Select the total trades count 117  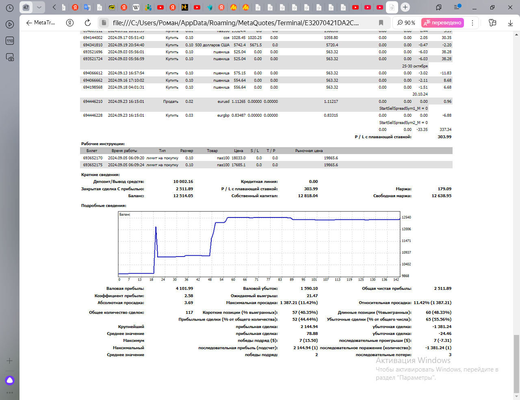pyautogui.click(x=189, y=313)
